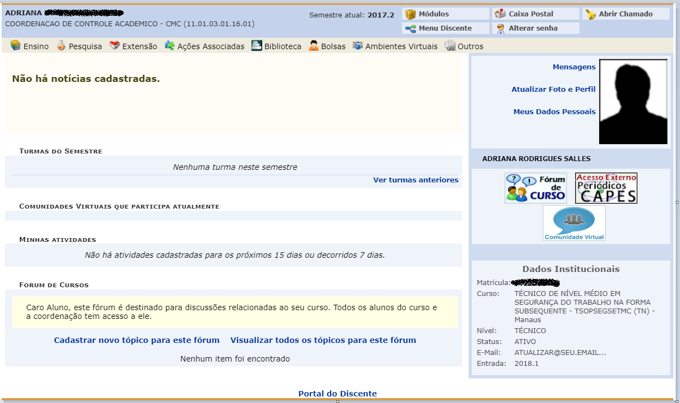Click Ver turmas anteriores link
The image size is (680, 403).
point(416,180)
